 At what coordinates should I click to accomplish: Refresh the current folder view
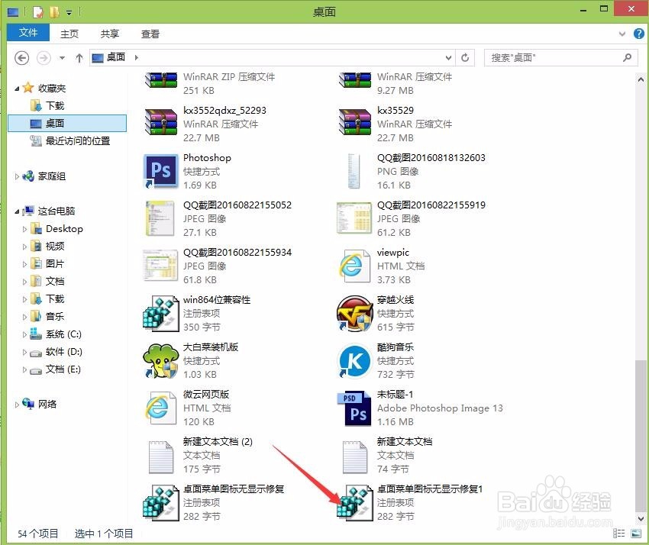[465, 57]
